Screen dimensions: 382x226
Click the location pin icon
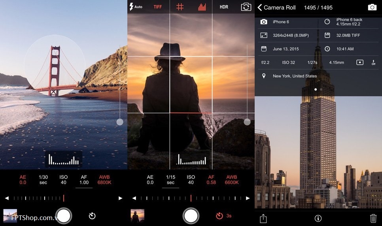click(264, 76)
